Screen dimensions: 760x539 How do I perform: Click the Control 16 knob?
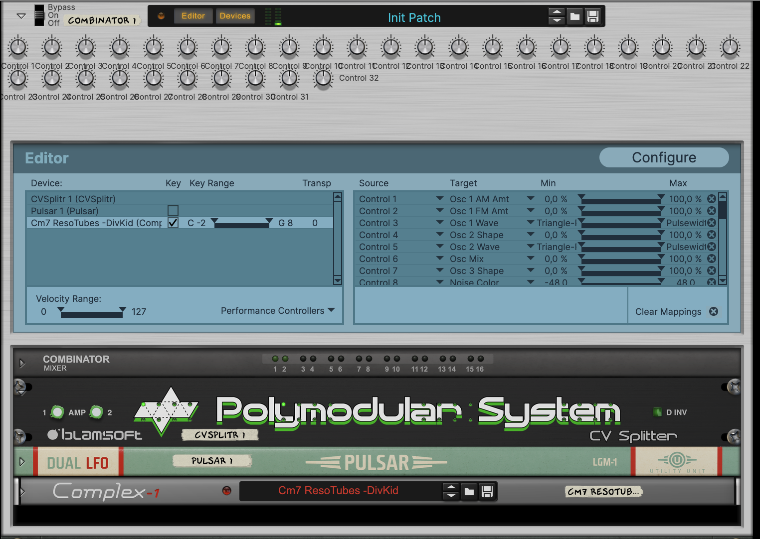(x=527, y=48)
